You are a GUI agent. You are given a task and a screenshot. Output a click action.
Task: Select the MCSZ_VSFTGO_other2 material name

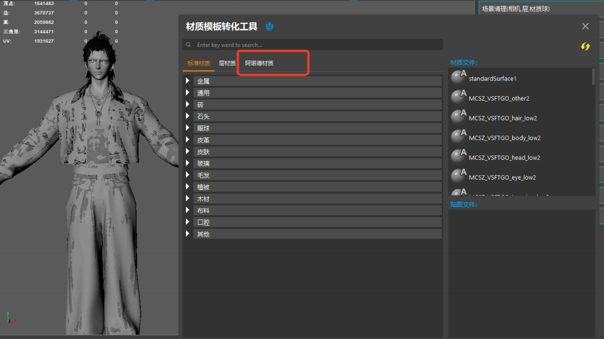(x=499, y=98)
